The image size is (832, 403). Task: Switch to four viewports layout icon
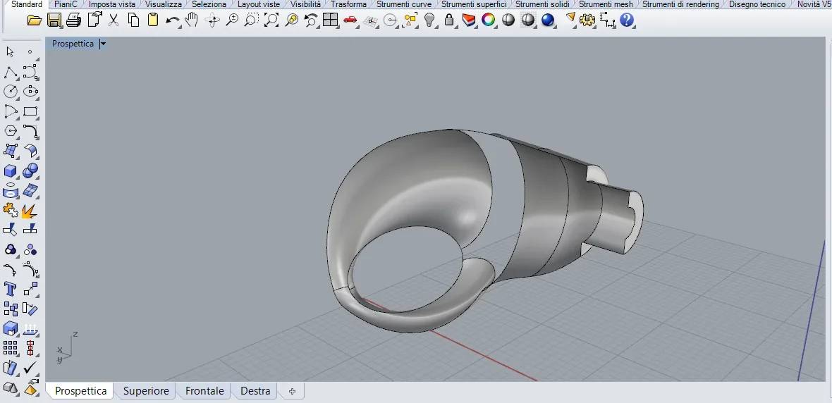coord(331,20)
